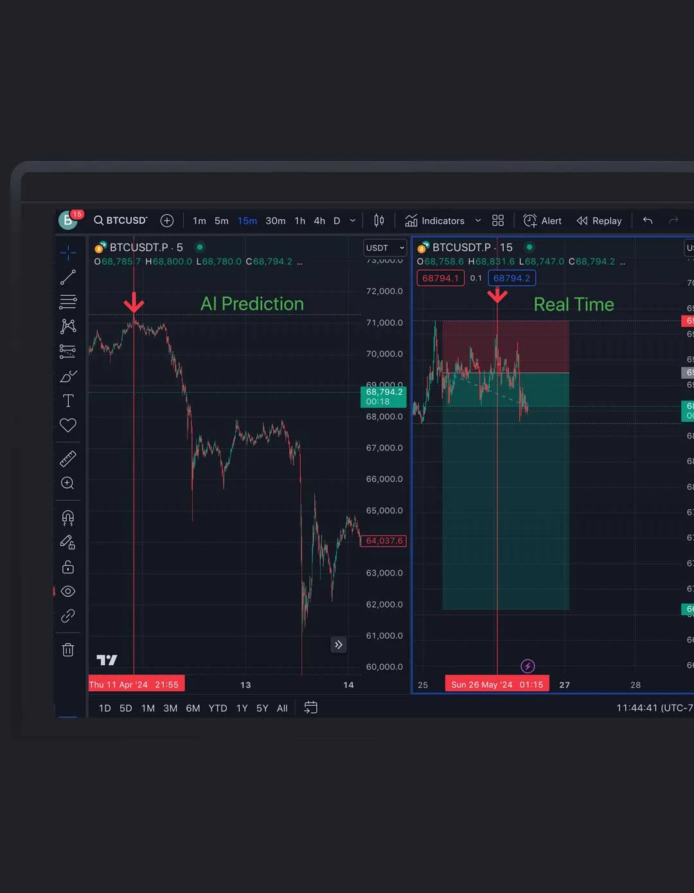The width and height of the screenshot is (694, 893).
Task: Expand the Indicators dropdown chevron
Action: click(x=477, y=221)
